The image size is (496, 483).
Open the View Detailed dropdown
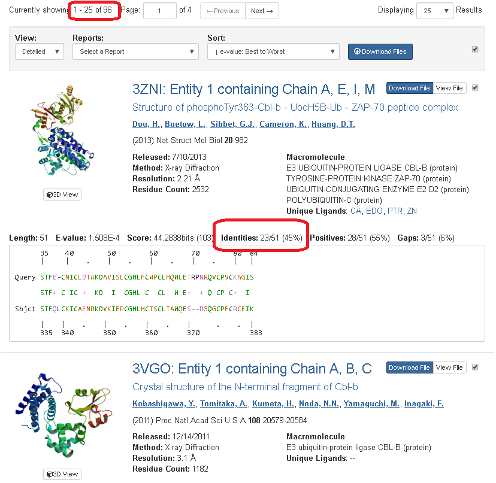(40, 51)
